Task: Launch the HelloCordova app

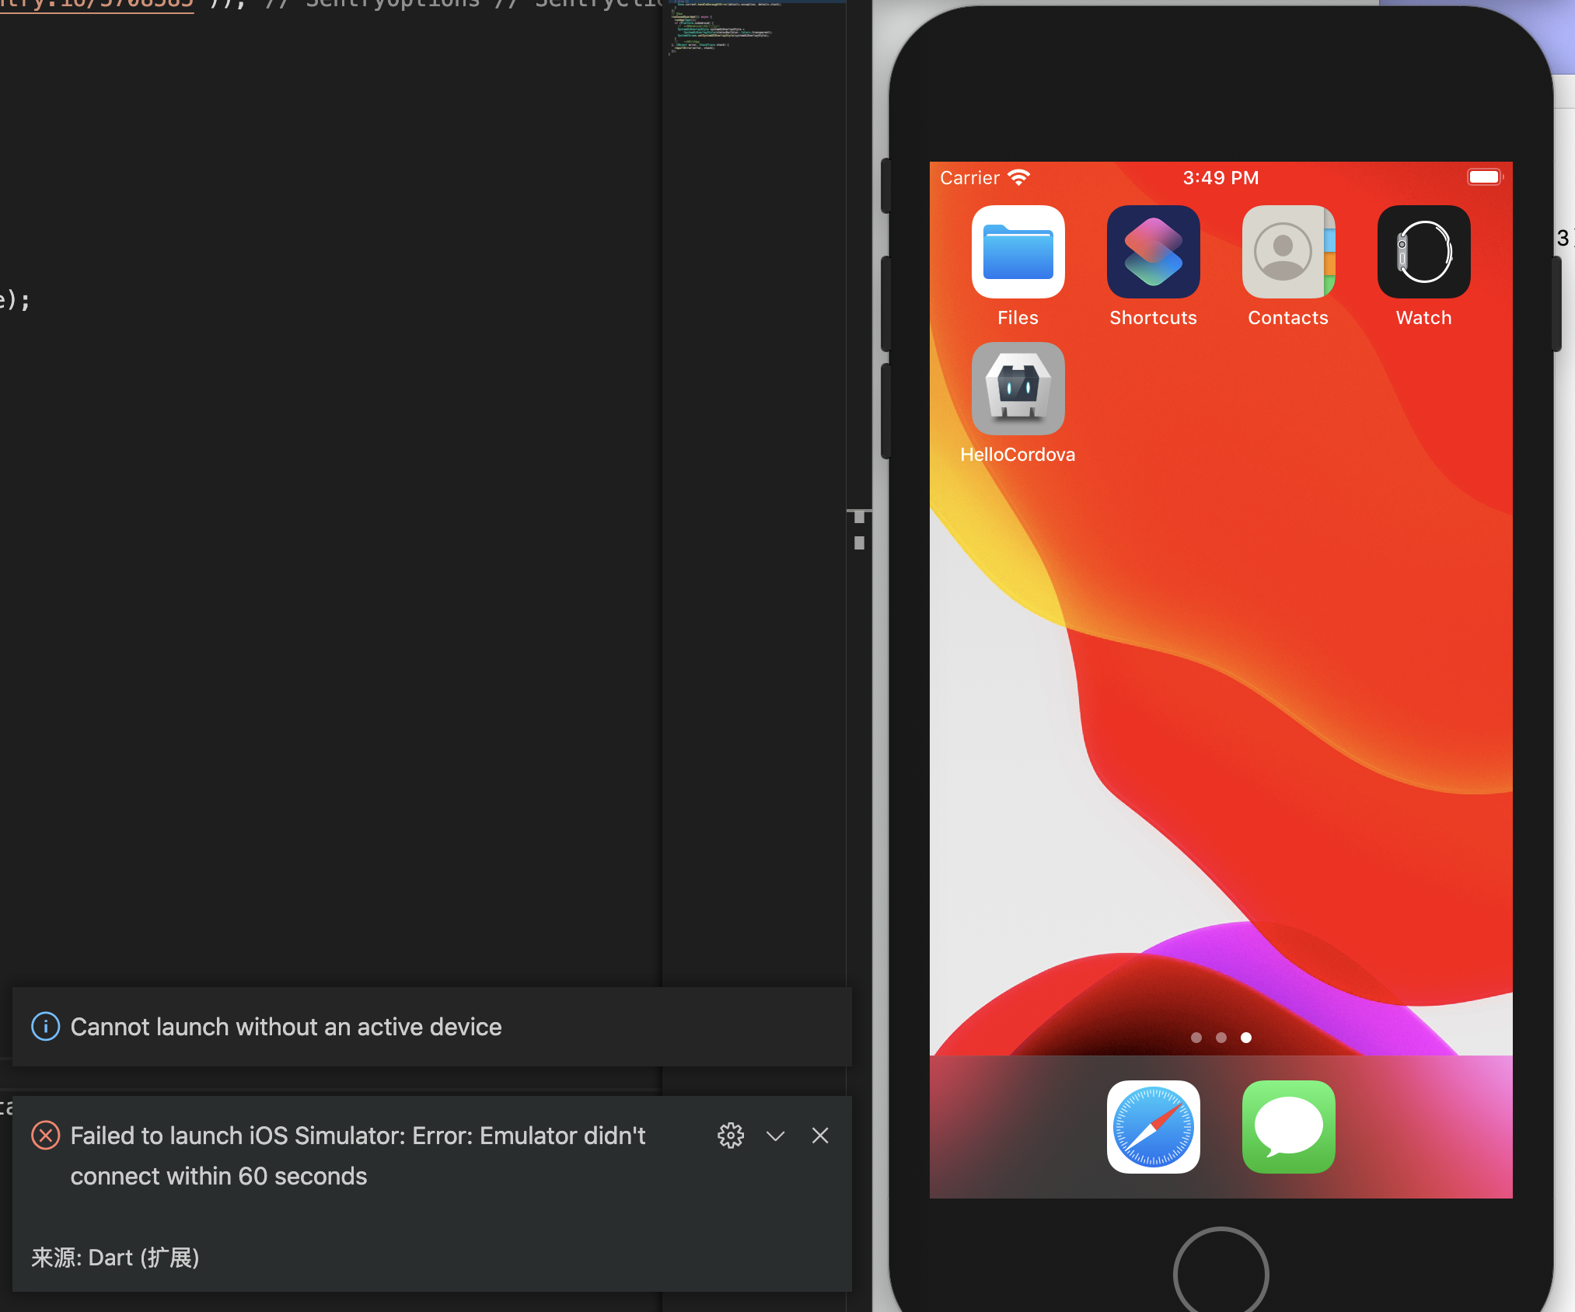Action: tap(1018, 389)
